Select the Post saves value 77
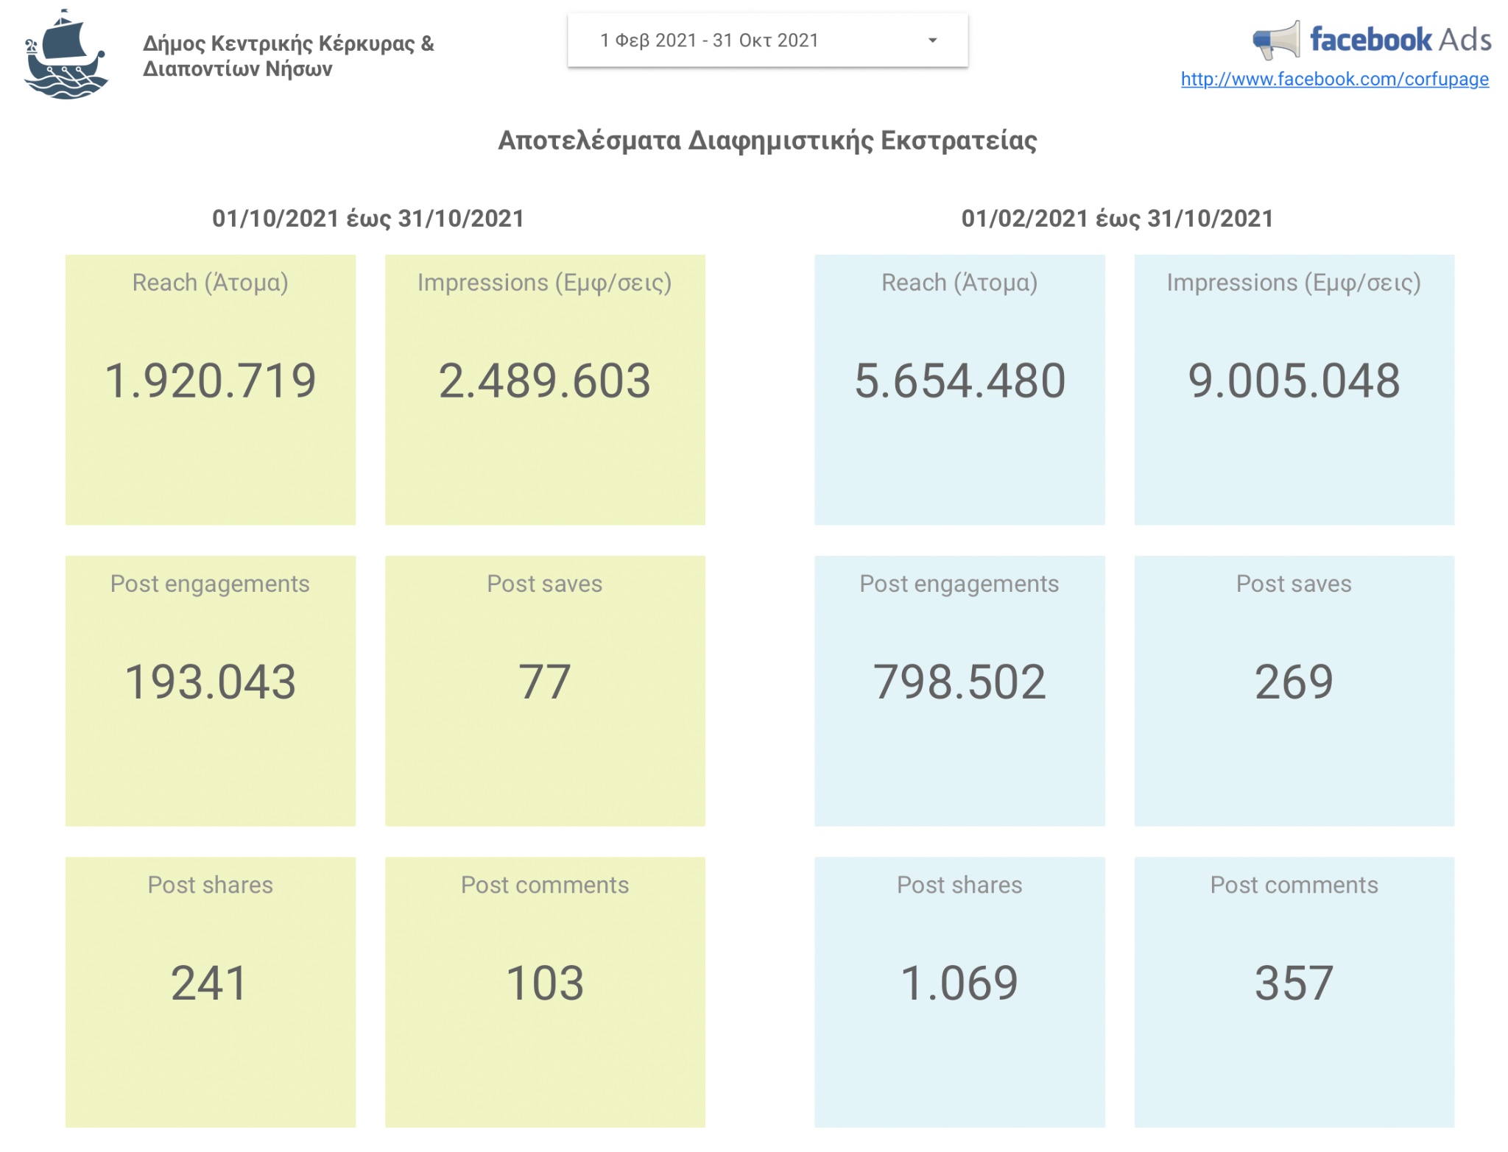 (x=545, y=682)
